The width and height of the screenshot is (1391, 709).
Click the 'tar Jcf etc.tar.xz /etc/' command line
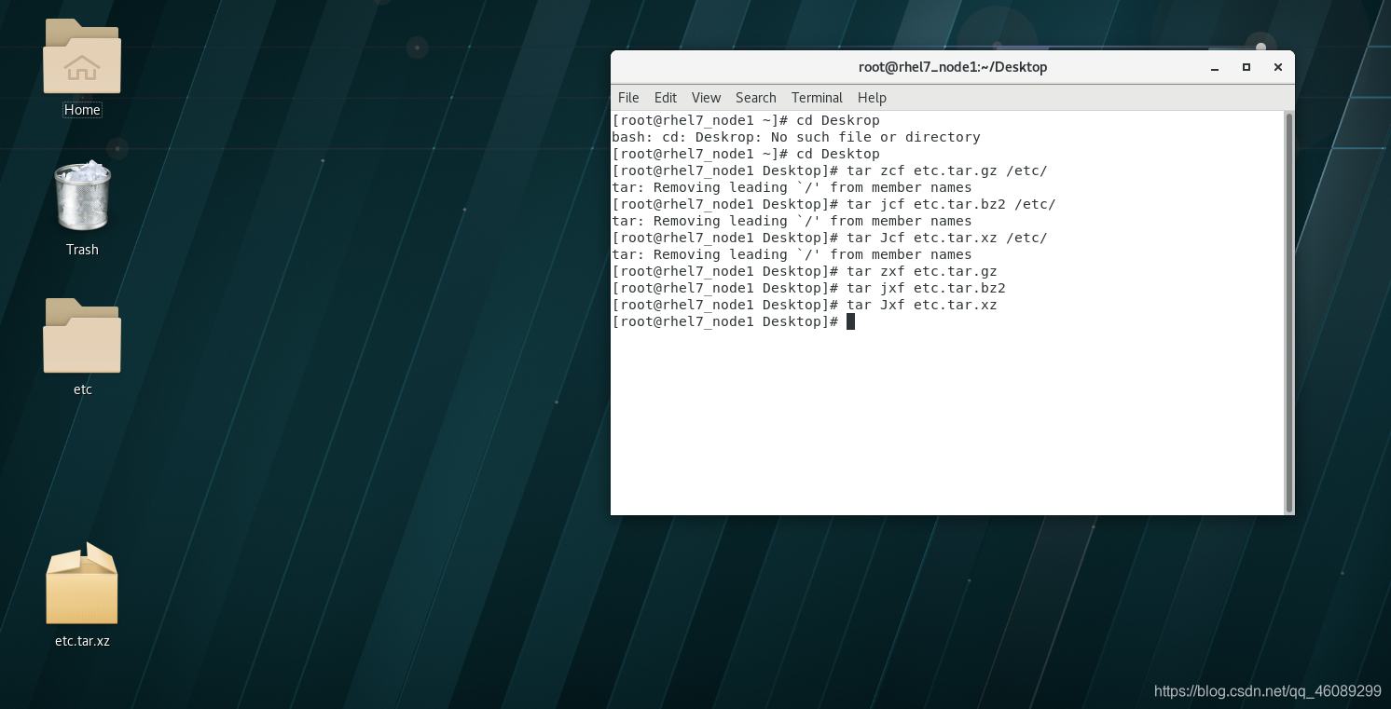coord(830,238)
